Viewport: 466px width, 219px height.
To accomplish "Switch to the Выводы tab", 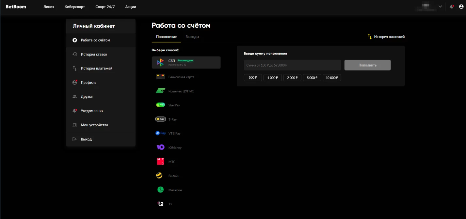I will click(x=192, y=37).
